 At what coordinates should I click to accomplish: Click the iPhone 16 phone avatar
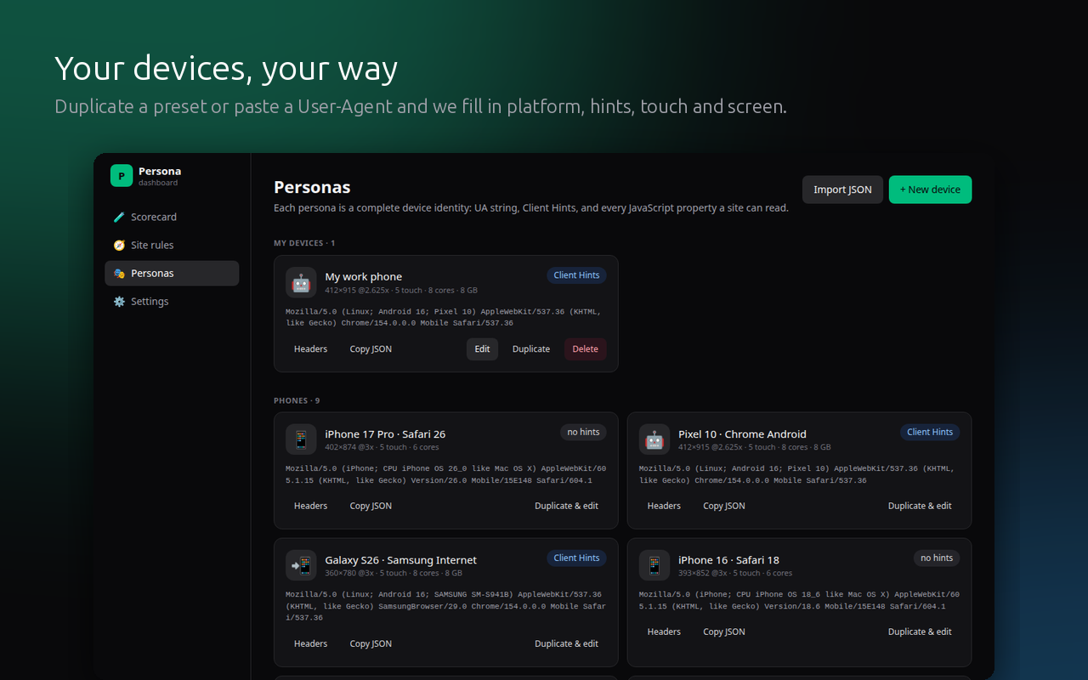pos(654,565)
